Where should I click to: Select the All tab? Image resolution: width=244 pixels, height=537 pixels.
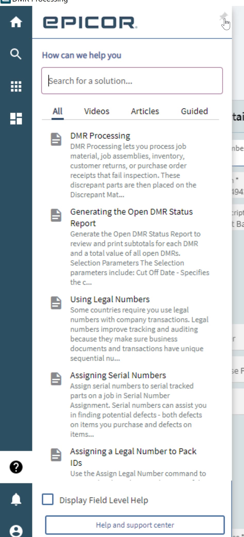tap(57, 111)
